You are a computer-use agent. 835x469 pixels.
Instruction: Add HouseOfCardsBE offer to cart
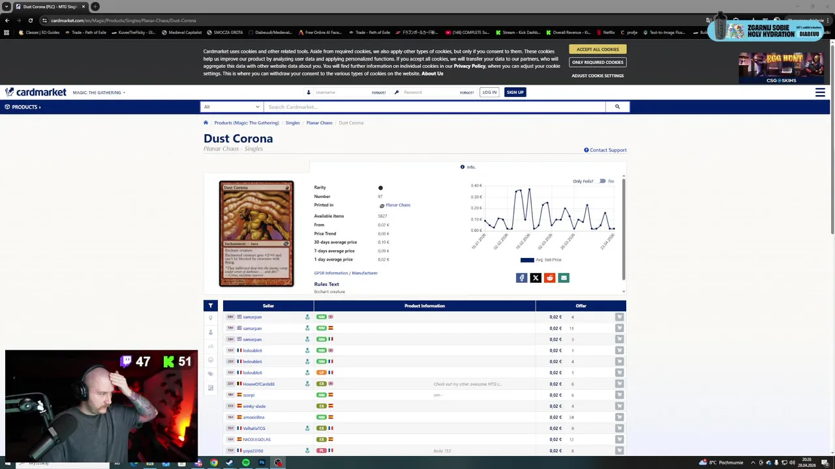pos(619,384)
